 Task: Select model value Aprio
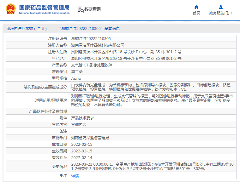[x=76, y=78]
